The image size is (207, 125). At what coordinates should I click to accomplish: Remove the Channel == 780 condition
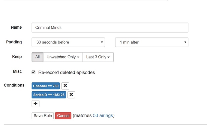[65, 86]
